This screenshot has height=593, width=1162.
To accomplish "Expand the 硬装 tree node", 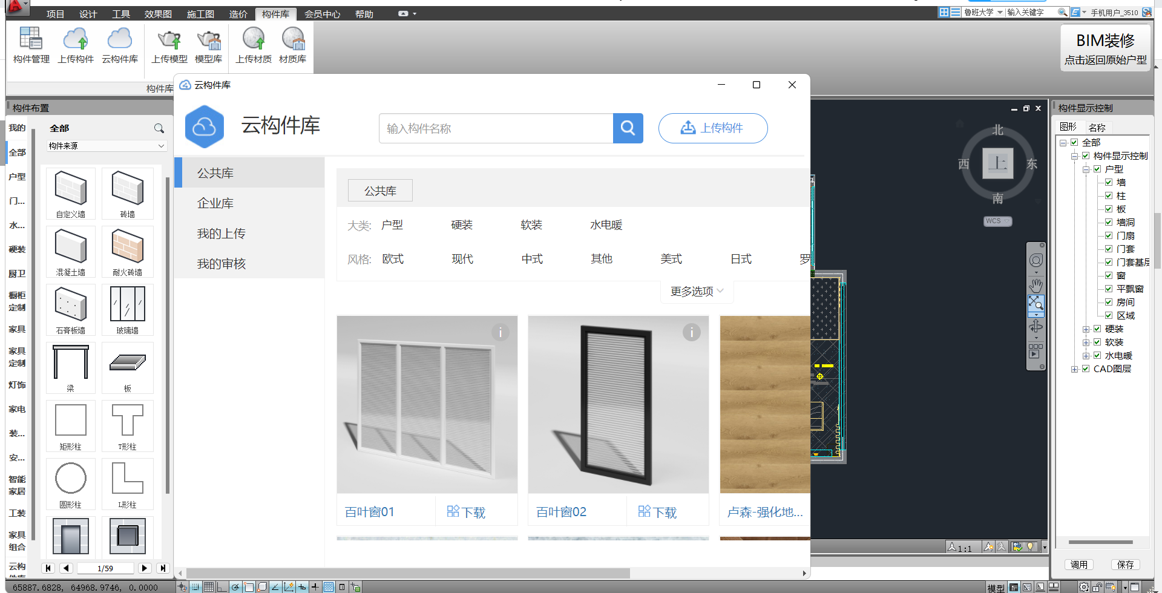I will pyautogui.click(x=1086, y=329).
